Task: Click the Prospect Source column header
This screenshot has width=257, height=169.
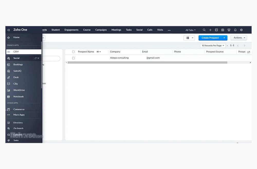Action: pos(215,52)
